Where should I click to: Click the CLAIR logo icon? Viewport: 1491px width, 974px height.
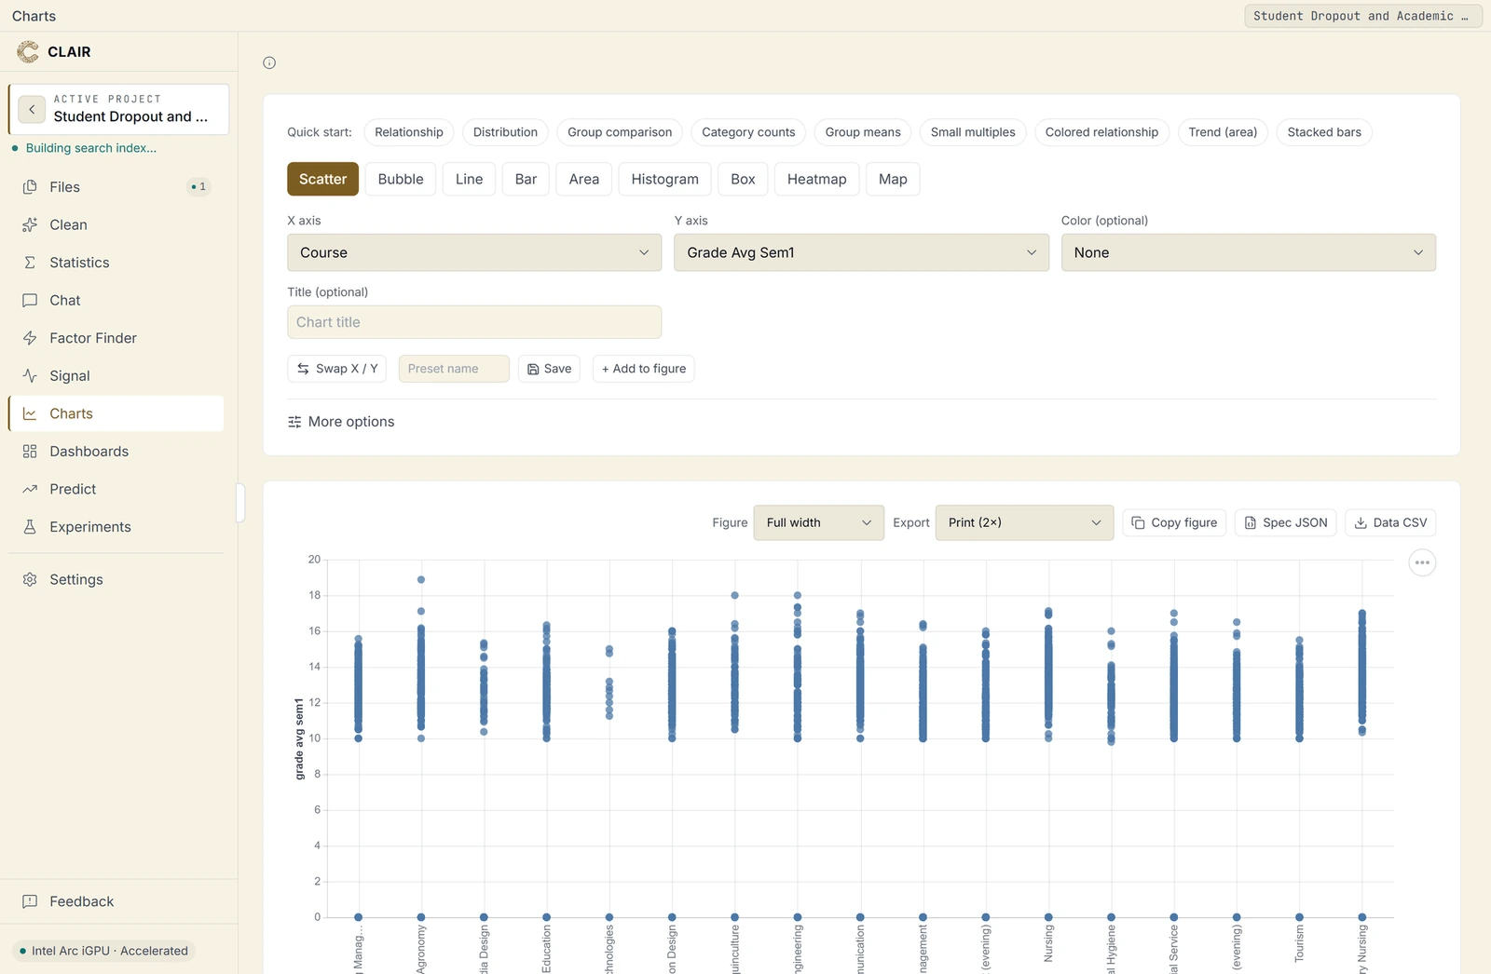pos(28,52)
